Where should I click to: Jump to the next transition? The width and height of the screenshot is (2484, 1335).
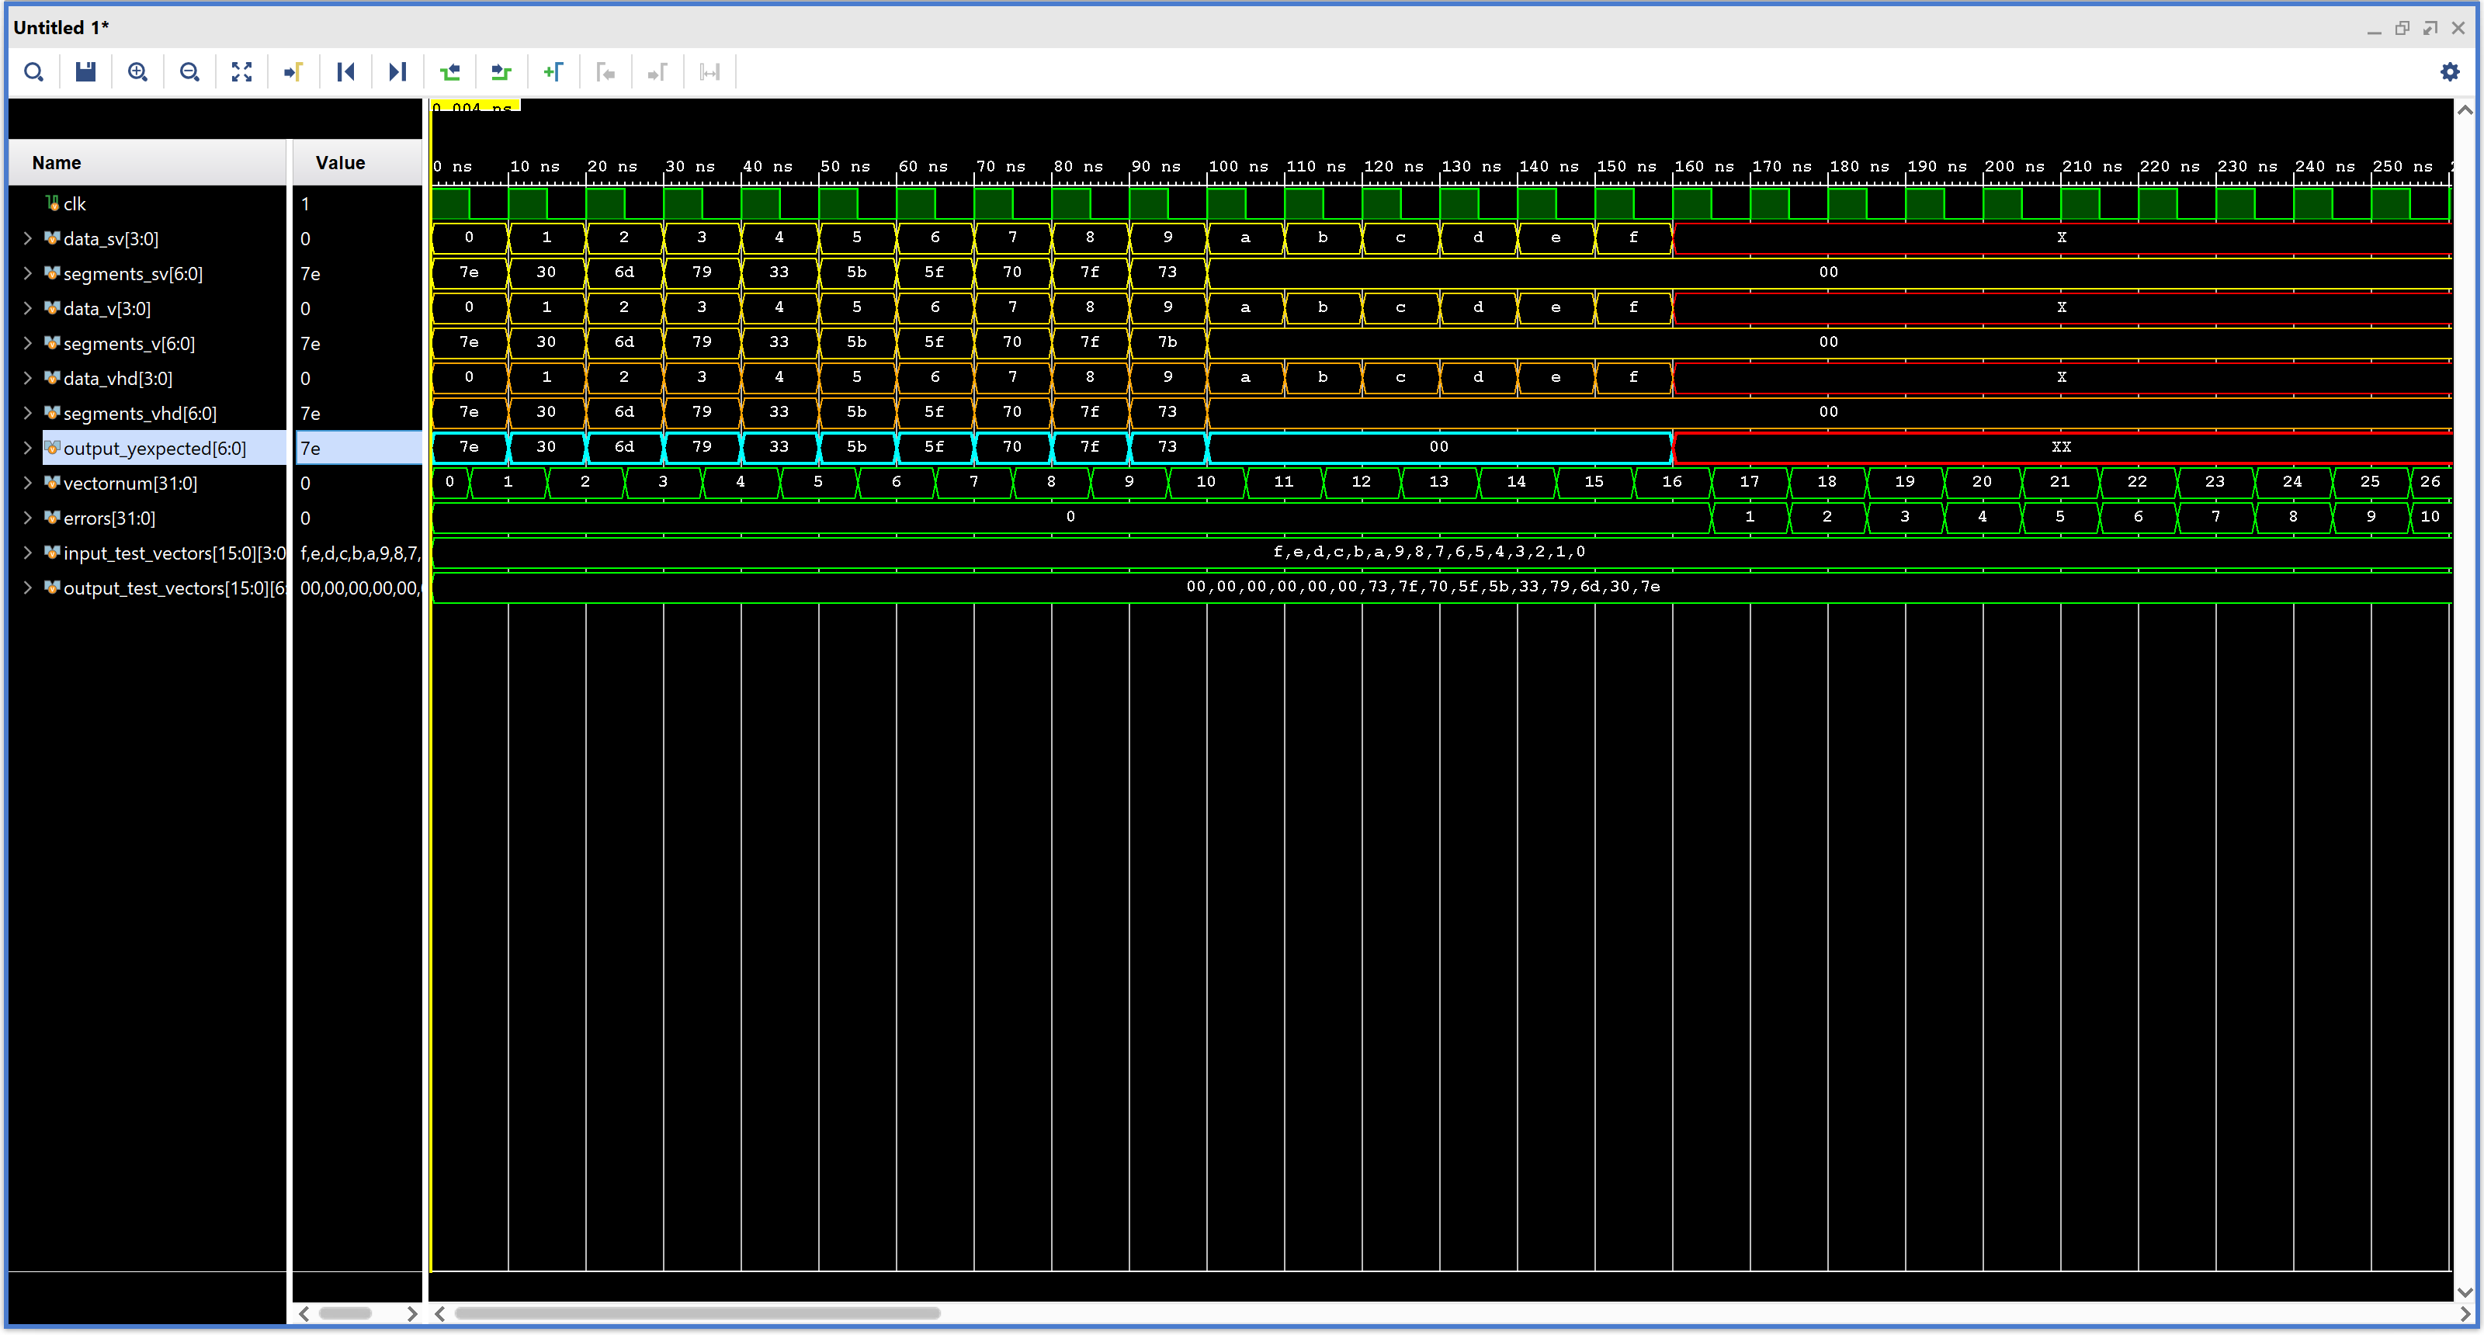pos(501,72)
